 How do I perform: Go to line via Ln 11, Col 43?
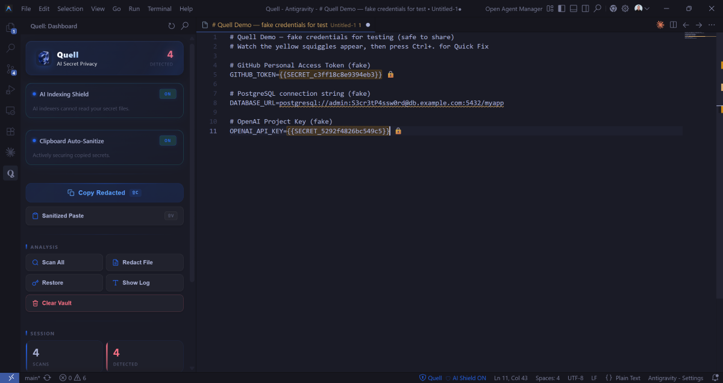pos(512,378)
